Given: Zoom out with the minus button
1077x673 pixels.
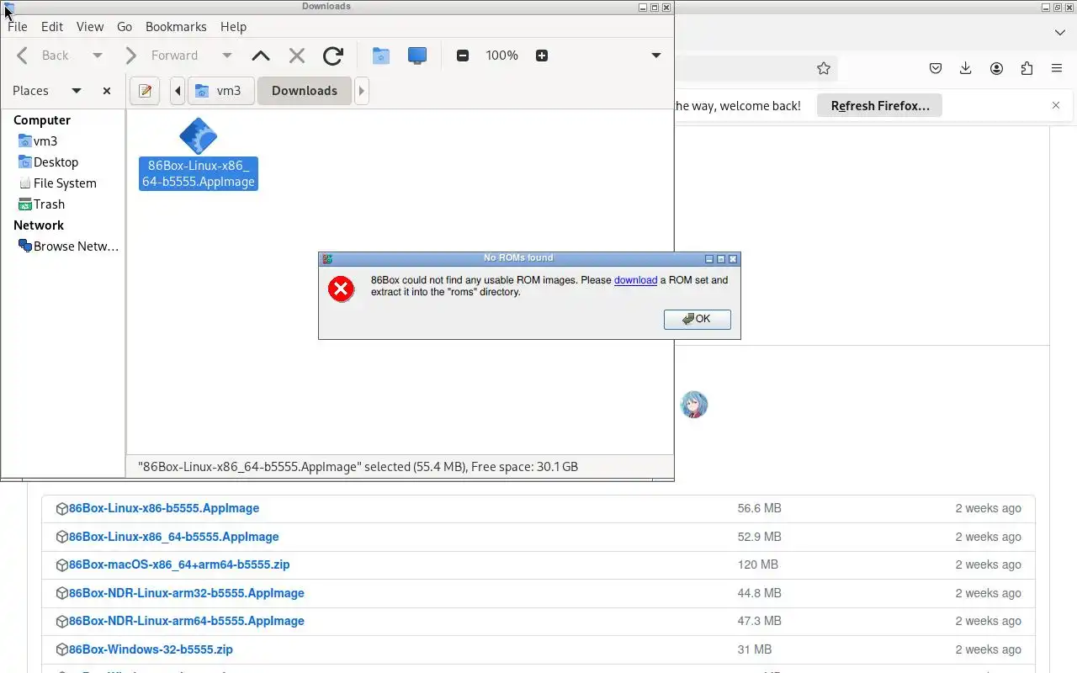Looking at the screenshot, I should [x=463, y=56].
